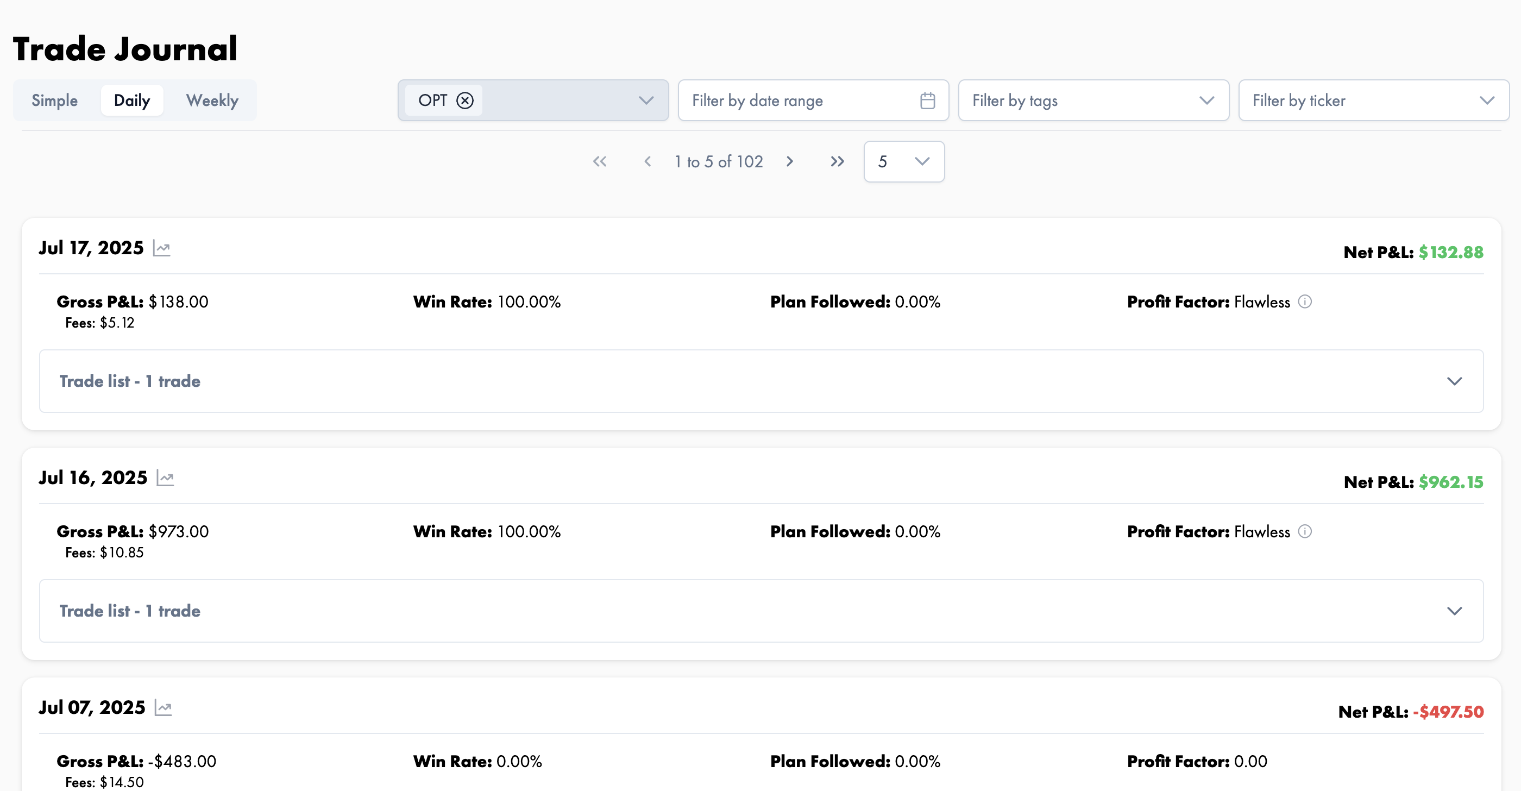The image size is (1521, 791).
Task: Remove the OPT filter chip
Action: tap(466, 101)
